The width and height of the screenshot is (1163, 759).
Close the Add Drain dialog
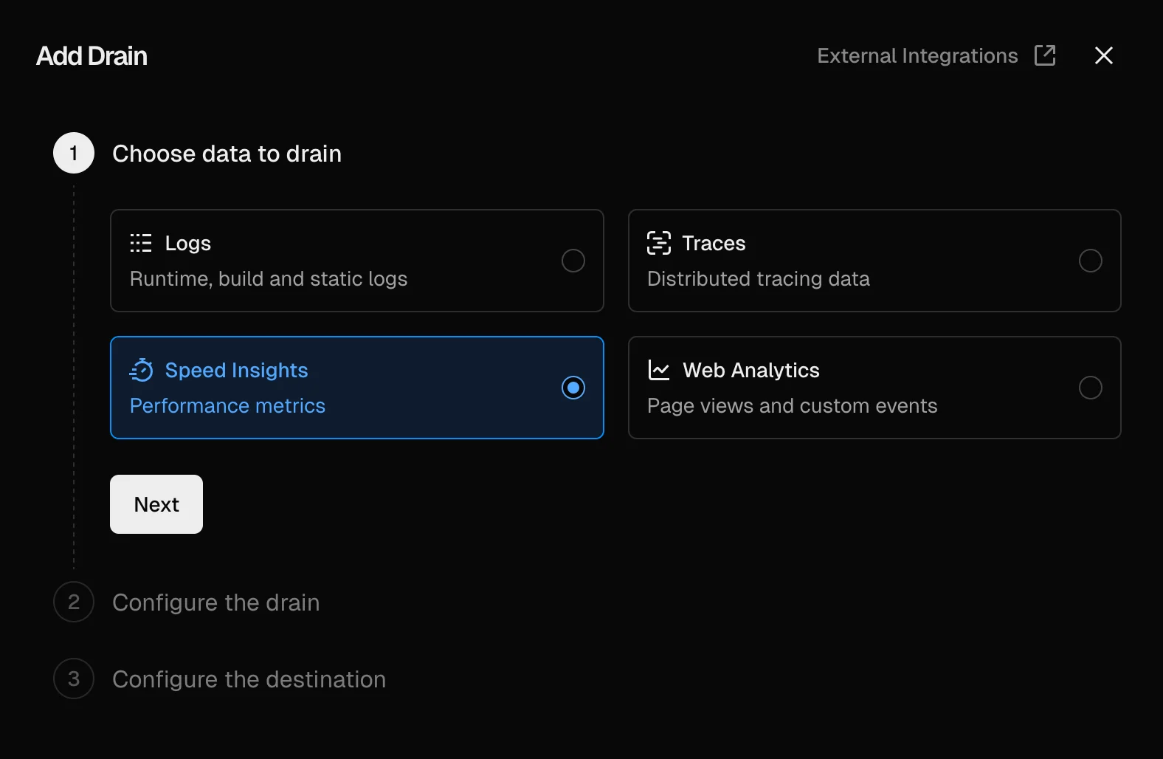click(1104, 55)
